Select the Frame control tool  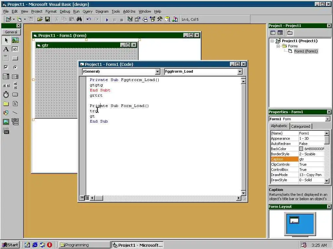pos(6,58)
